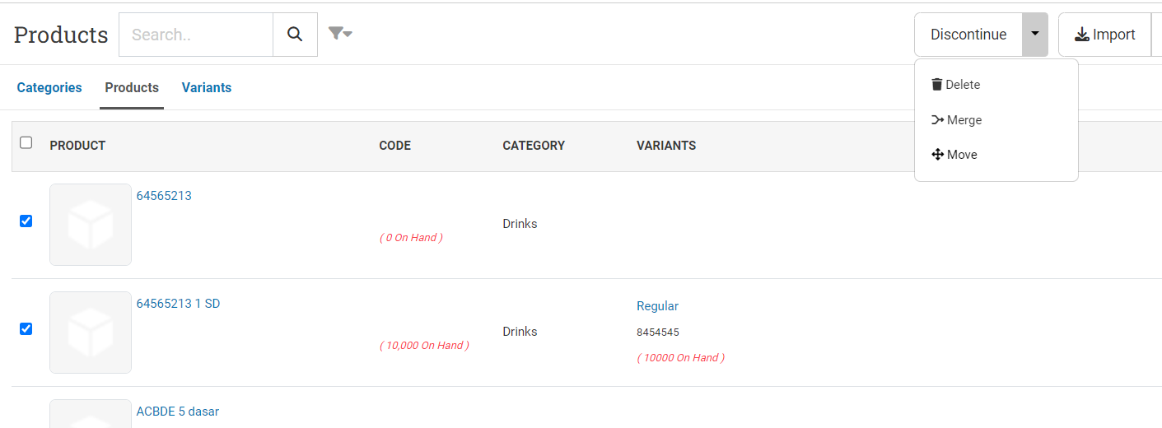The height and width of the screenshot is (428, 1162).
Task: Select the Products tab
Action: (132, 87)
